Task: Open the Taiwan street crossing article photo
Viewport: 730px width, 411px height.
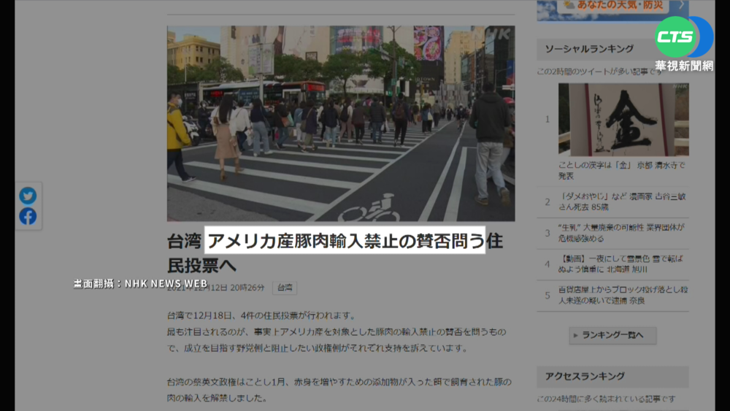Action: (x=341, y=123)
